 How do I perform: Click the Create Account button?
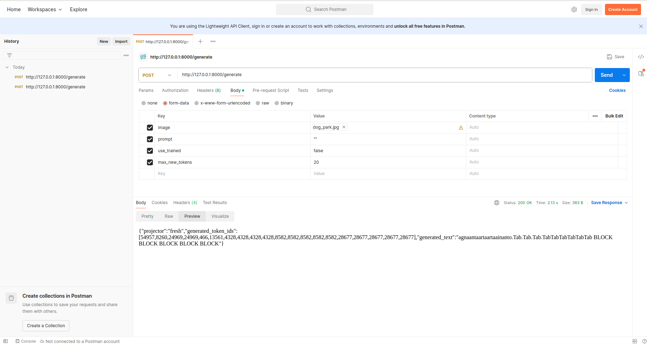point(623,9)
